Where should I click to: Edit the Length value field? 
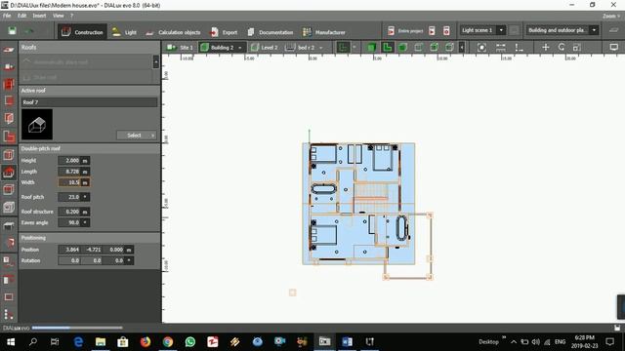tap(69, 172)
